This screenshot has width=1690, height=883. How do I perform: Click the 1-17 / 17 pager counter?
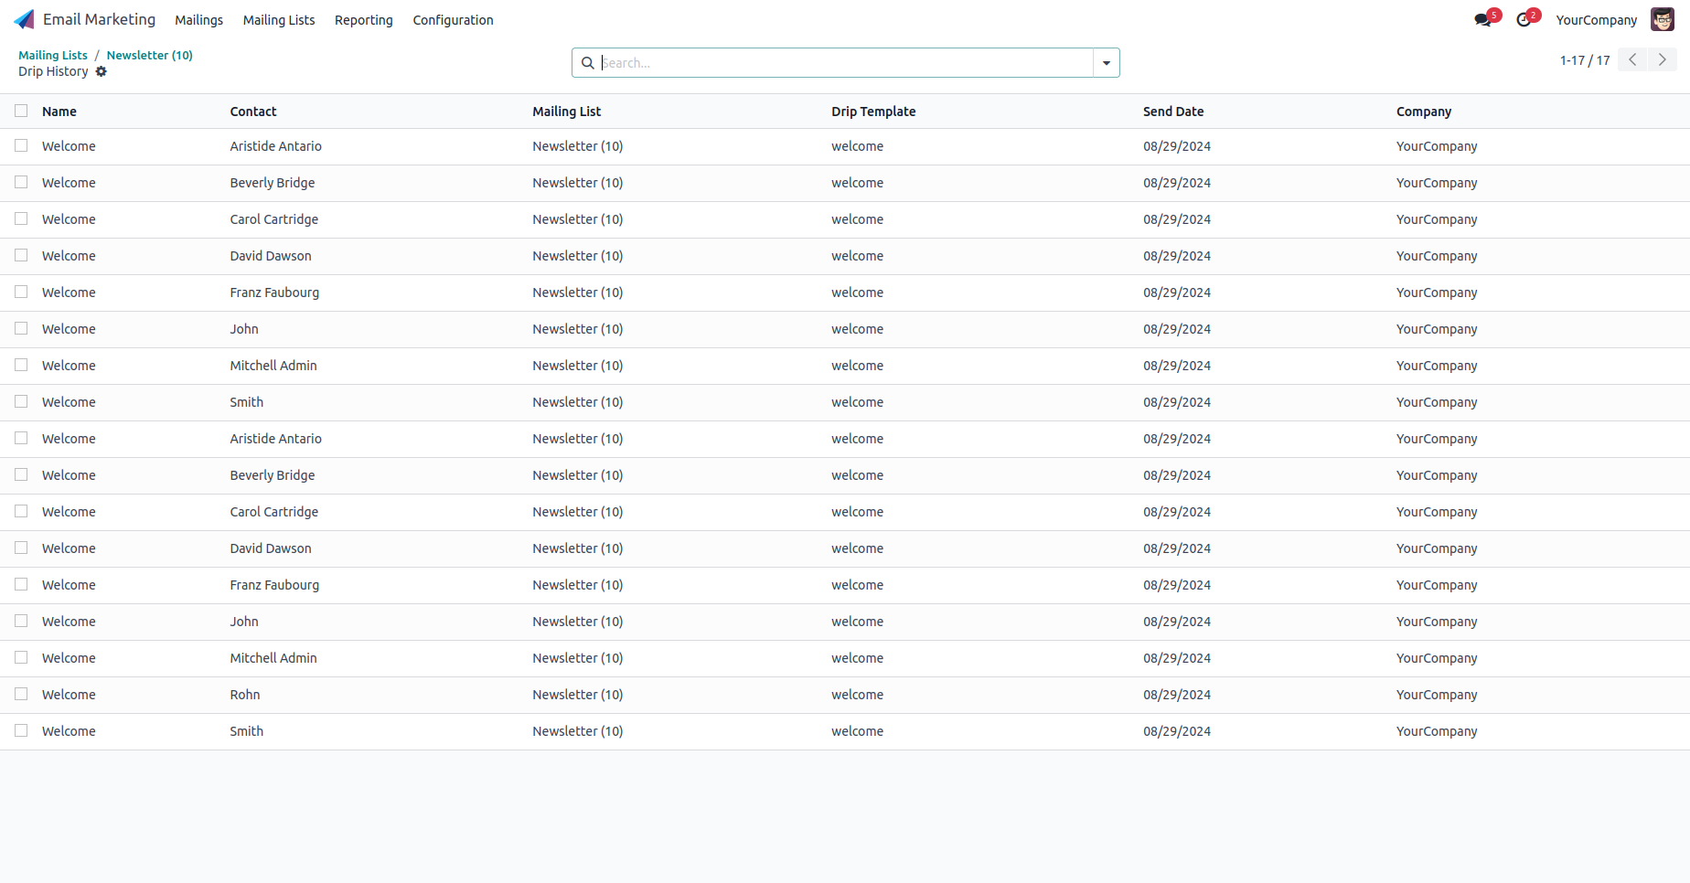click(x=1585, y=60)
